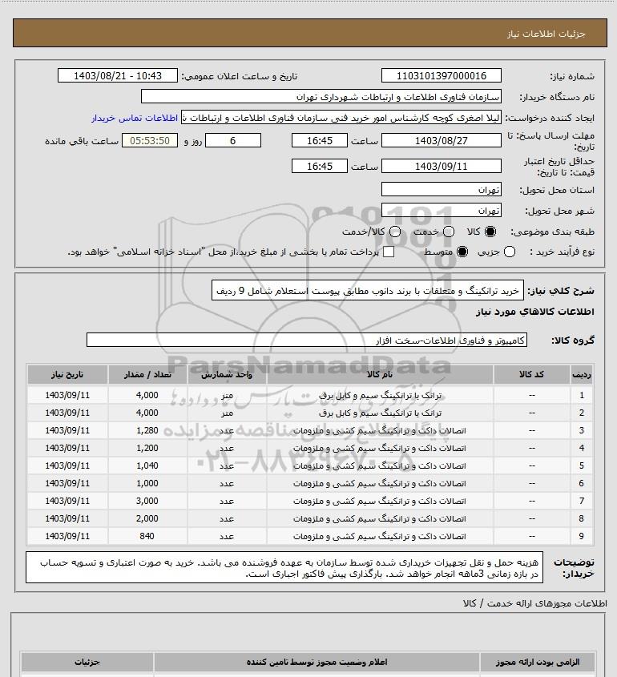Click the جزئیات column header
The width and height of the screenshot is (617, 677).
point(87,662)
